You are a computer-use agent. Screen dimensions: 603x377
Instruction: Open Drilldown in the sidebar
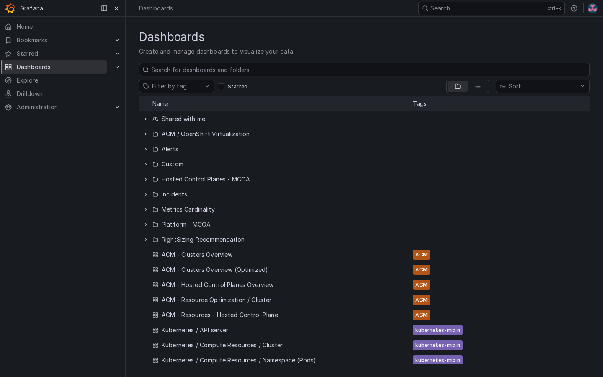click(x=30, y=94)
